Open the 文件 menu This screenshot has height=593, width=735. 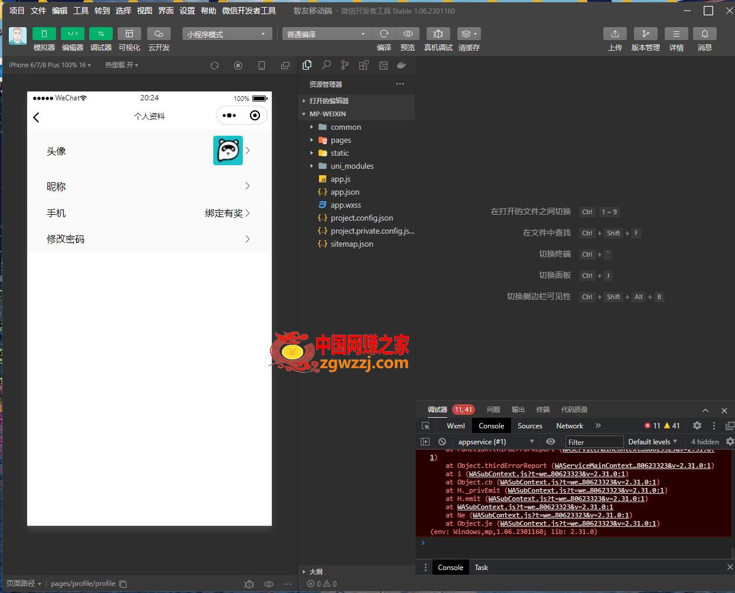(x=38, y=11)
